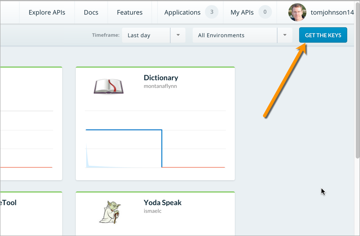360x236 pixels.
Task: Click the Dictionary book icon
Action: (108, 86)
